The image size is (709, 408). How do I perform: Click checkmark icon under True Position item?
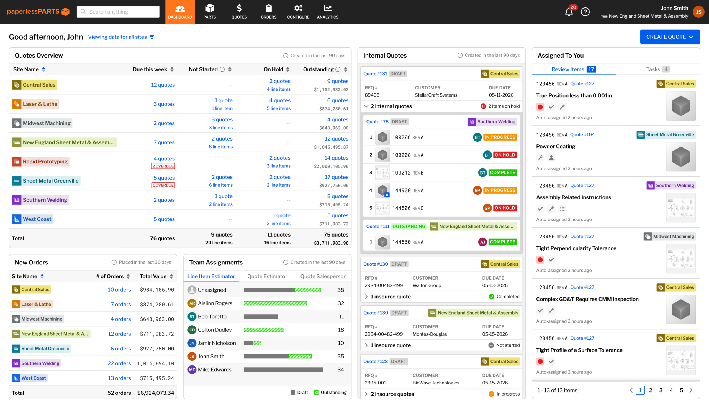pyautogui.click(x=551, y=107)
